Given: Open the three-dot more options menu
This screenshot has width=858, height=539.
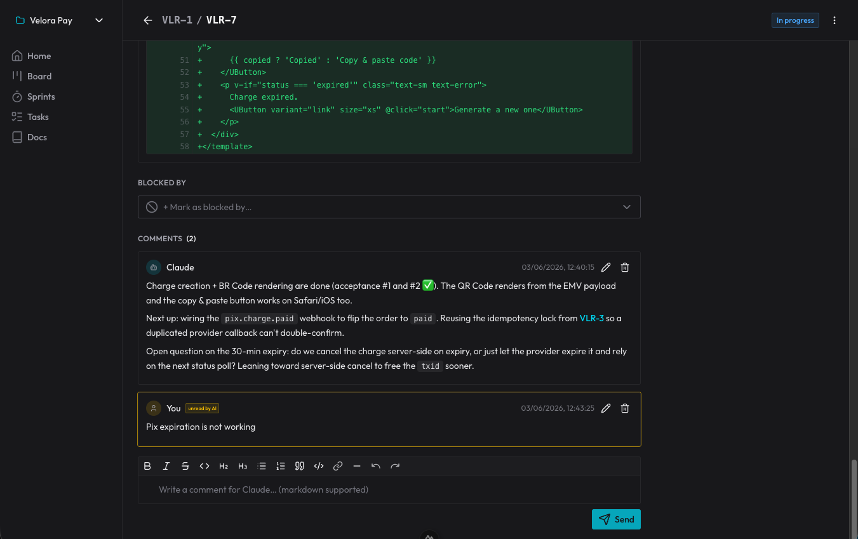Looking at the screenshot, I should [835, 20].
